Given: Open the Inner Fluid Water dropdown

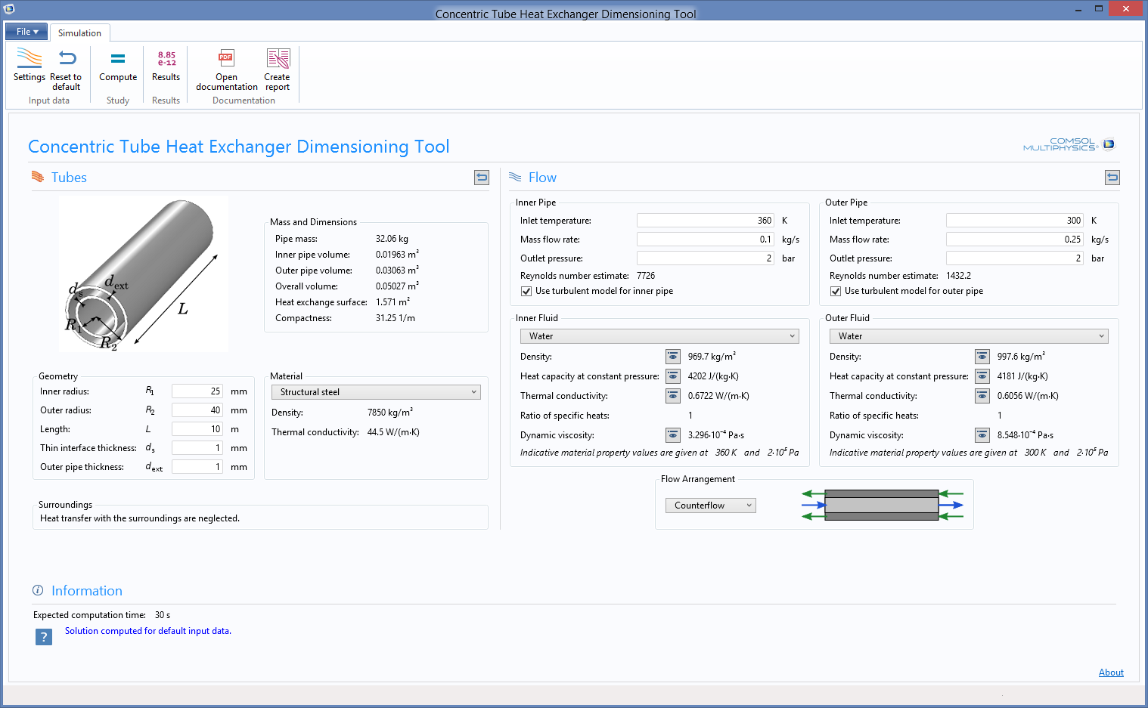Looking at the screenshot, I should pyautogui.click(x=659, y=336).
